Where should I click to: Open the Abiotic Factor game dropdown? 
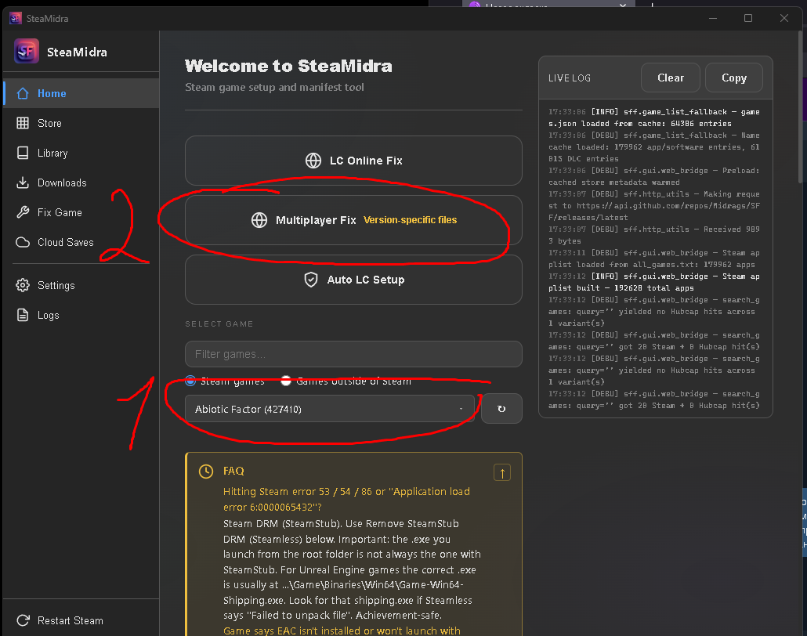[329, 409]
